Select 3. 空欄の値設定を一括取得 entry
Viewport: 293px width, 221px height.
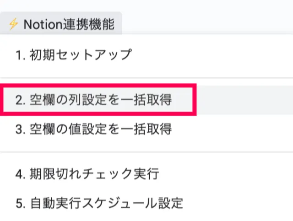pos(94,129)
